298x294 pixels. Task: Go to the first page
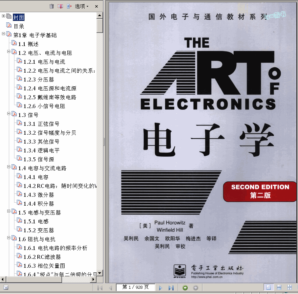point(100,288)
